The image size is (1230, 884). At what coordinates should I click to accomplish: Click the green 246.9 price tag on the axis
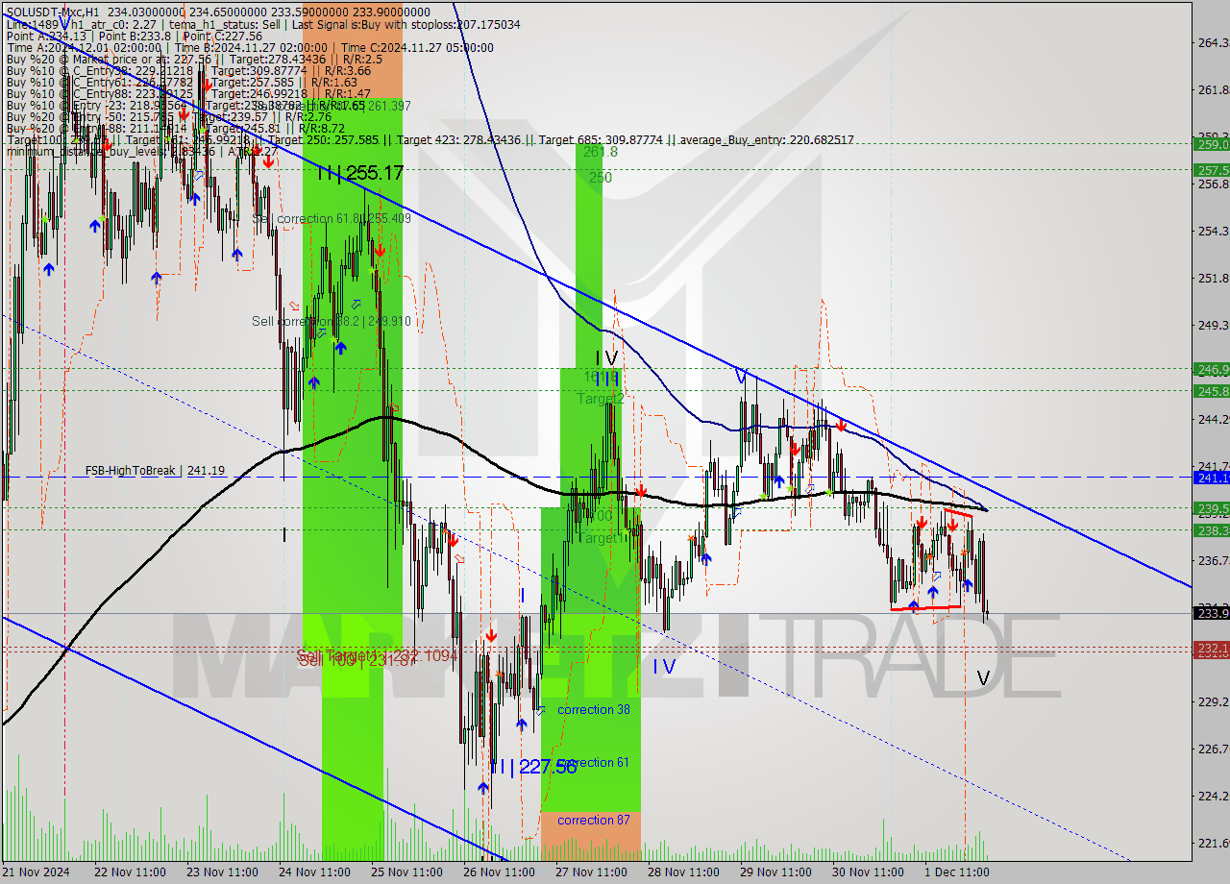(1212, 369)
